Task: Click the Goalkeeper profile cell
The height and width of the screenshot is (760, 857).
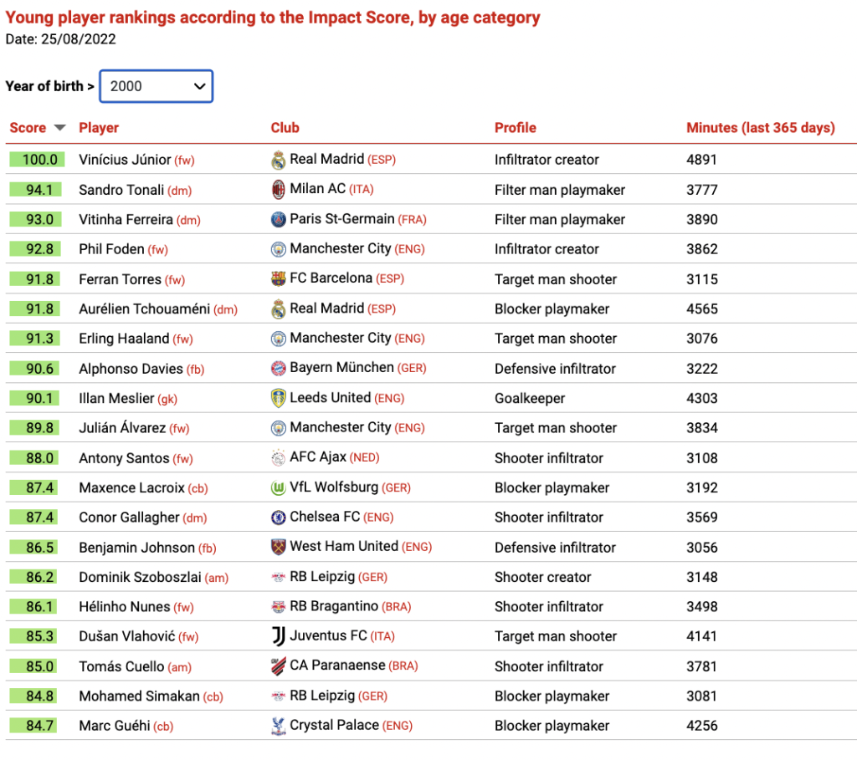Action: pyautogui.click(x=530, y=399)
